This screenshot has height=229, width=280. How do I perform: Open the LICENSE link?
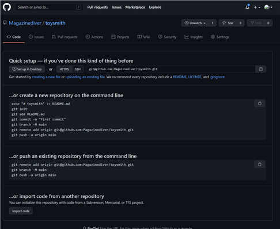[x=195, y=77]
